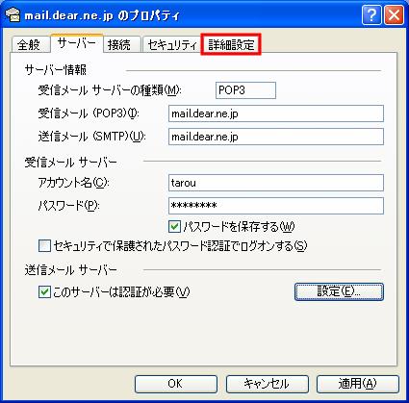Click the mail account icon in title bar

coord(13,14)
